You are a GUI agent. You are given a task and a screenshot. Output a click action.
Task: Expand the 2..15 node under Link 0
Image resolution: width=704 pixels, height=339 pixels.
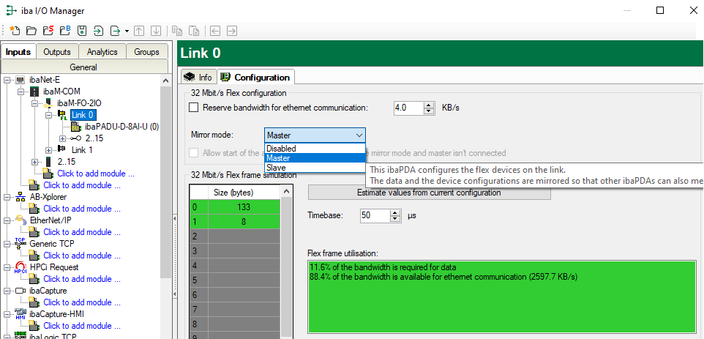coord(62,138)
